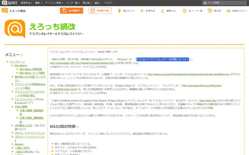Open トレインシティー sidebar link
Viewport: 249px width, 155px height.
tap(25, 99)
